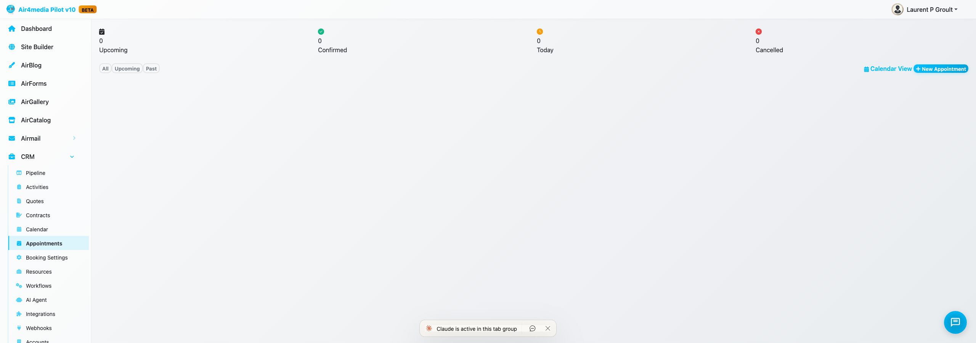Switch to the Upcoming filter
This screenshot has width=976, height=343.
click(x=127, y=68)
